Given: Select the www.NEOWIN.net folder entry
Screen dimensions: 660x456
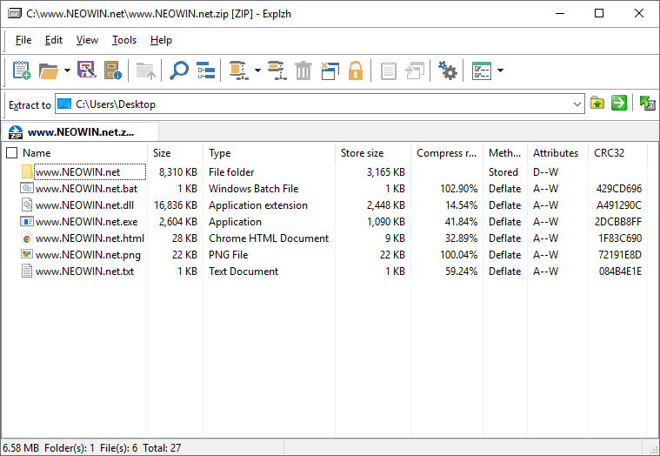Looking at the screenshot, I should tap(77, 172).
